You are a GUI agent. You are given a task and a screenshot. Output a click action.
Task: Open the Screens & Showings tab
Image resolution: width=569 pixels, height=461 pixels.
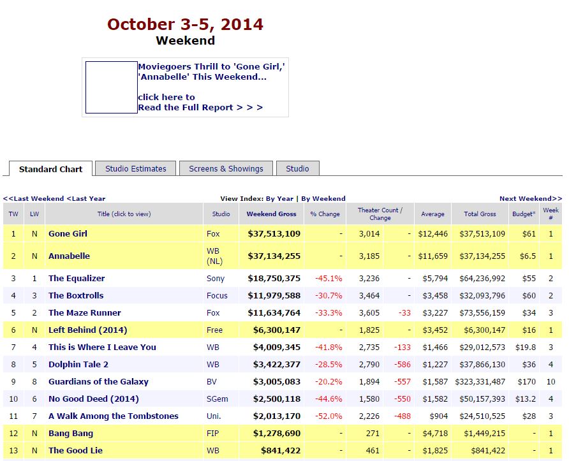[x=226, y=168]
